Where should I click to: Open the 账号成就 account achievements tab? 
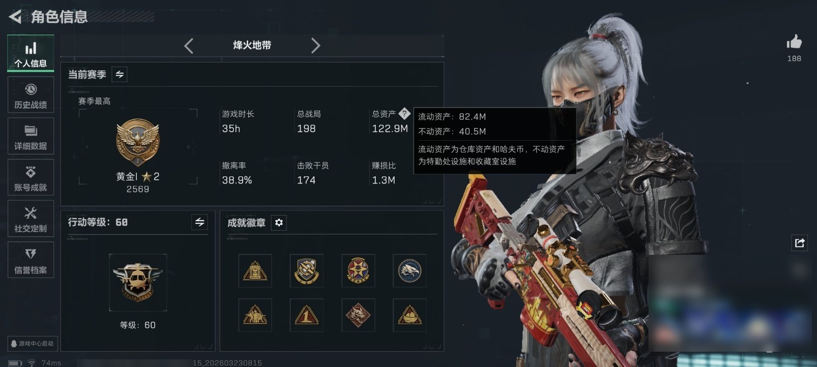click(31, 177)
